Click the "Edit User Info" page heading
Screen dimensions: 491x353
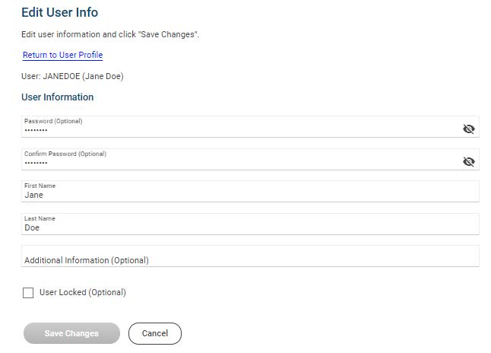(59, 12)
